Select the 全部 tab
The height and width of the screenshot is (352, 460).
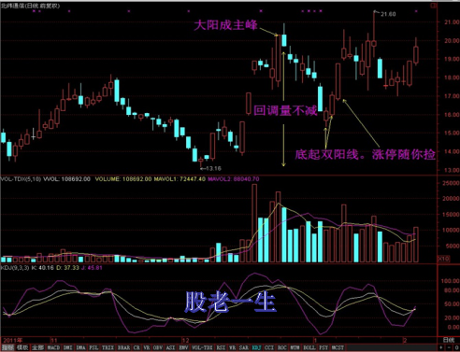click(37, 347)
